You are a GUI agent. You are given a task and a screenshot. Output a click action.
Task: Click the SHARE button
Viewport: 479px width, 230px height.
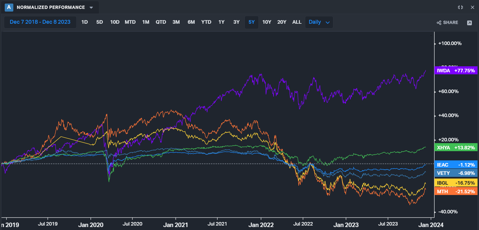(447, 23)
